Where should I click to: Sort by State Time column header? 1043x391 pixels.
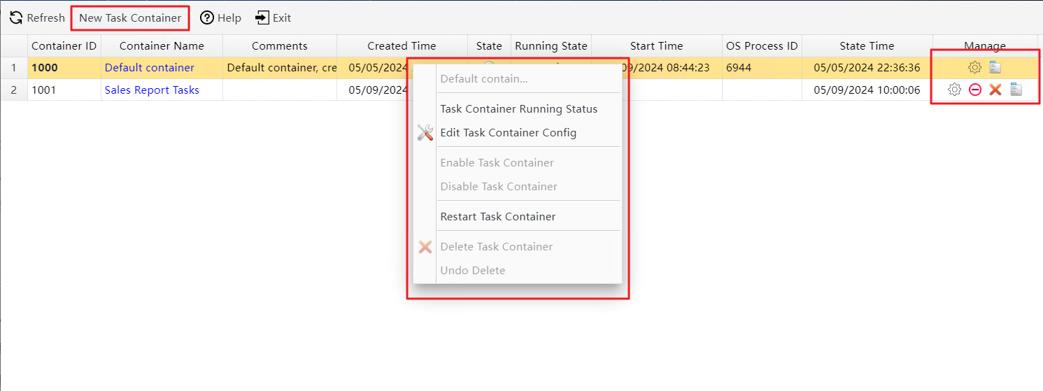click(x=867, y=46)
